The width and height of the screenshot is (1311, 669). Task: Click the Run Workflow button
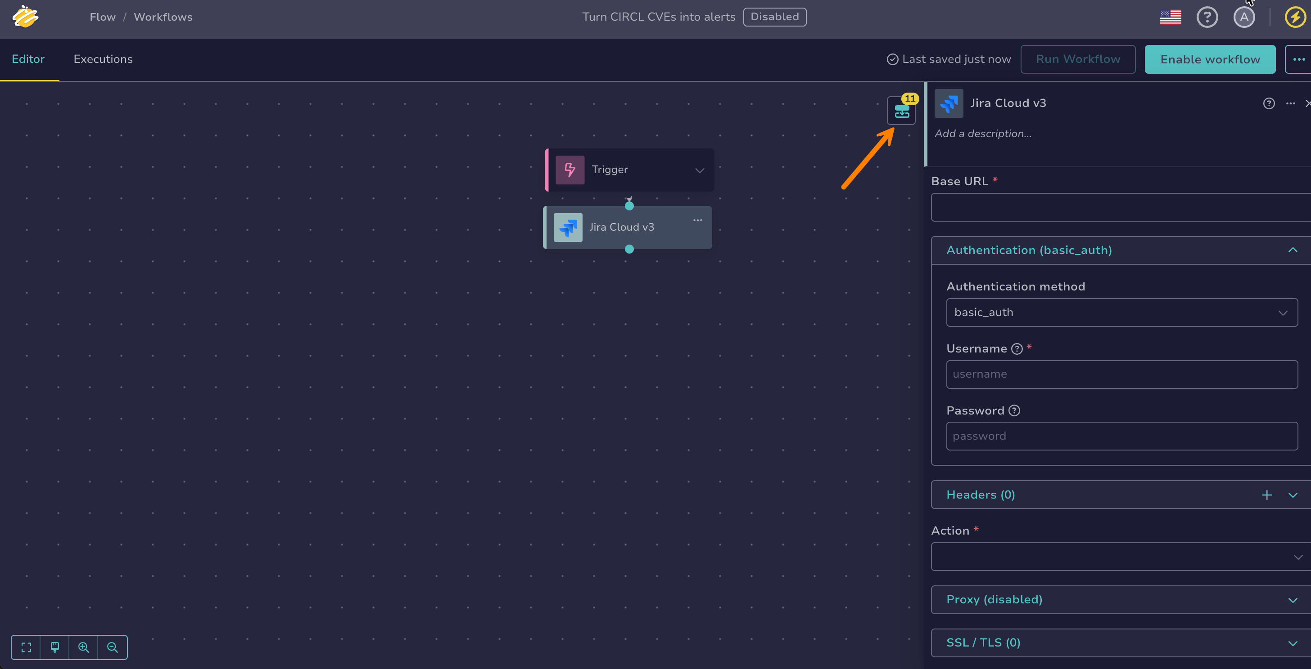coord(1078,59)
